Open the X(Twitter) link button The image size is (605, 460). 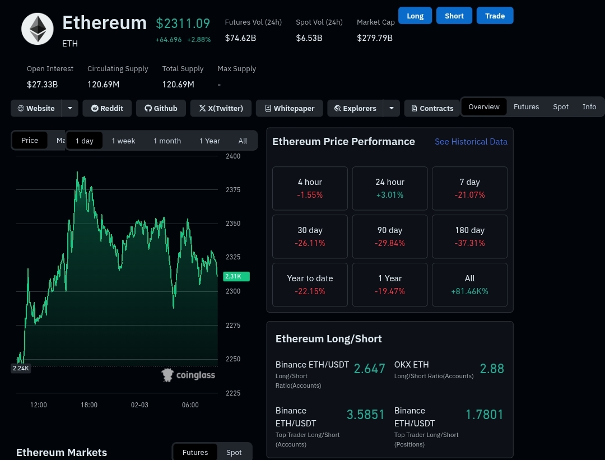tap(221, 109)
